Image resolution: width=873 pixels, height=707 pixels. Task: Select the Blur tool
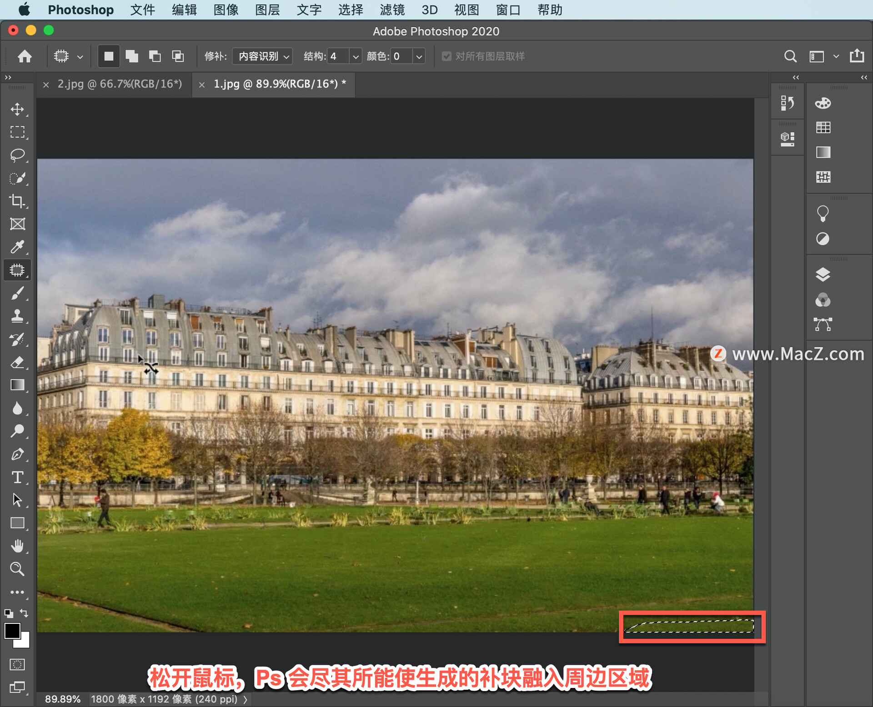(17, 408)
